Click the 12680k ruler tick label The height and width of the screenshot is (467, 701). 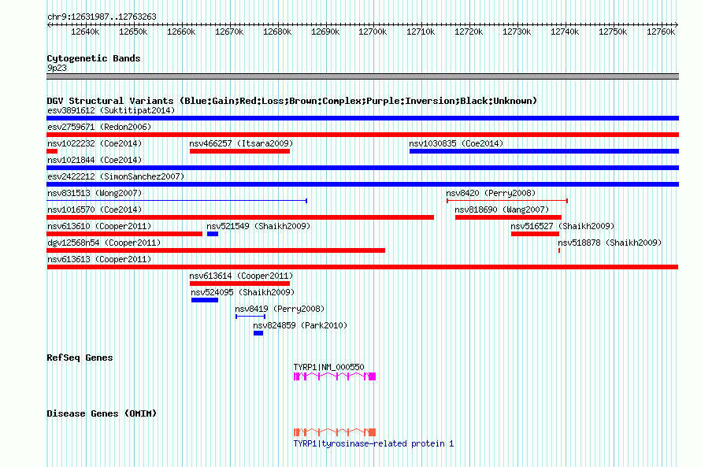[277, 32]
